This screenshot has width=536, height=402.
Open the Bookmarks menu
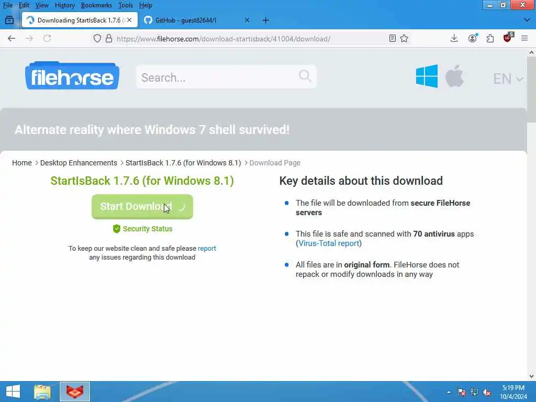pos(96,5)
